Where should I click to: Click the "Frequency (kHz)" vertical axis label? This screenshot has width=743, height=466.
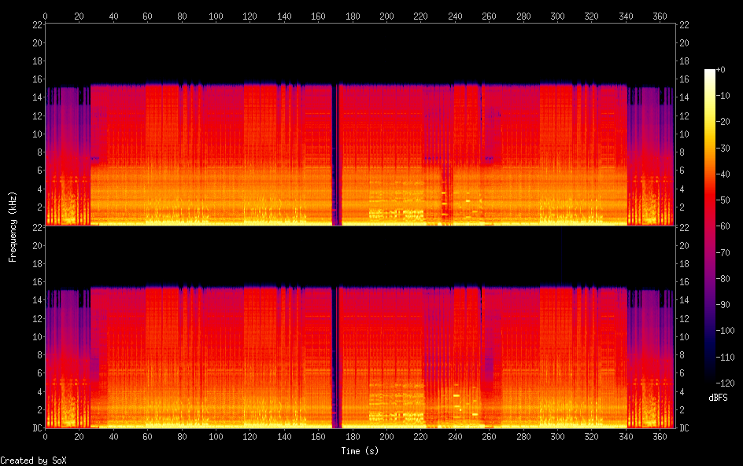[13, 226]
